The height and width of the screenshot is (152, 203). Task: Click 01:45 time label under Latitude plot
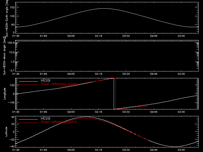43,150
